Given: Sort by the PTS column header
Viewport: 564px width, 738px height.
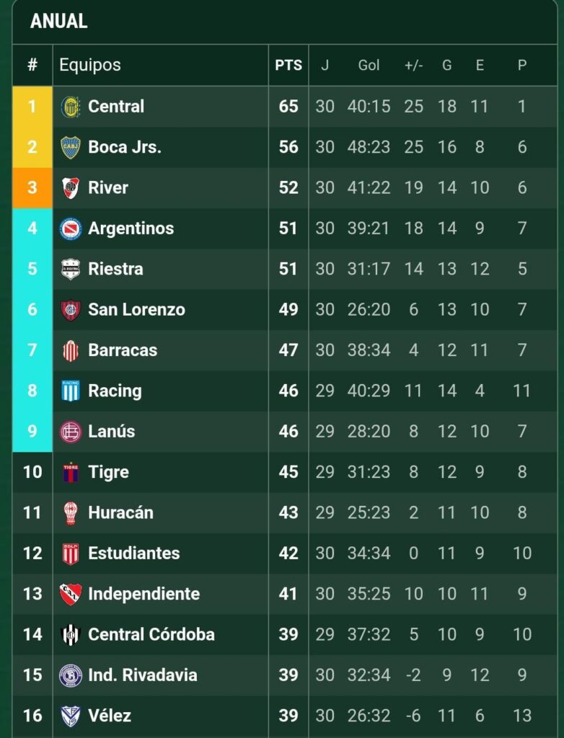Looking at the screenshot, I should (x=288, y=66).
